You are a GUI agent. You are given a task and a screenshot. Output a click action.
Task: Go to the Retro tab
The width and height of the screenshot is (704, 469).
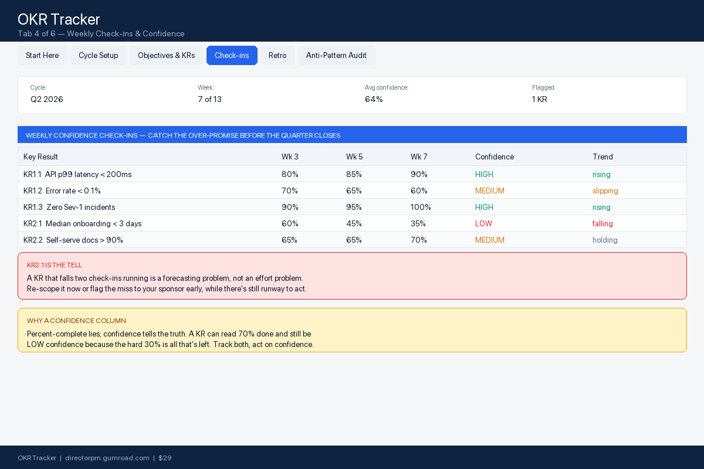[277, 55]
